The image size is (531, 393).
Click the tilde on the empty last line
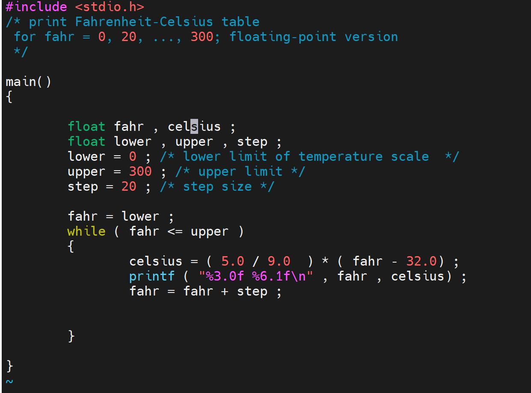click(9, 381)
